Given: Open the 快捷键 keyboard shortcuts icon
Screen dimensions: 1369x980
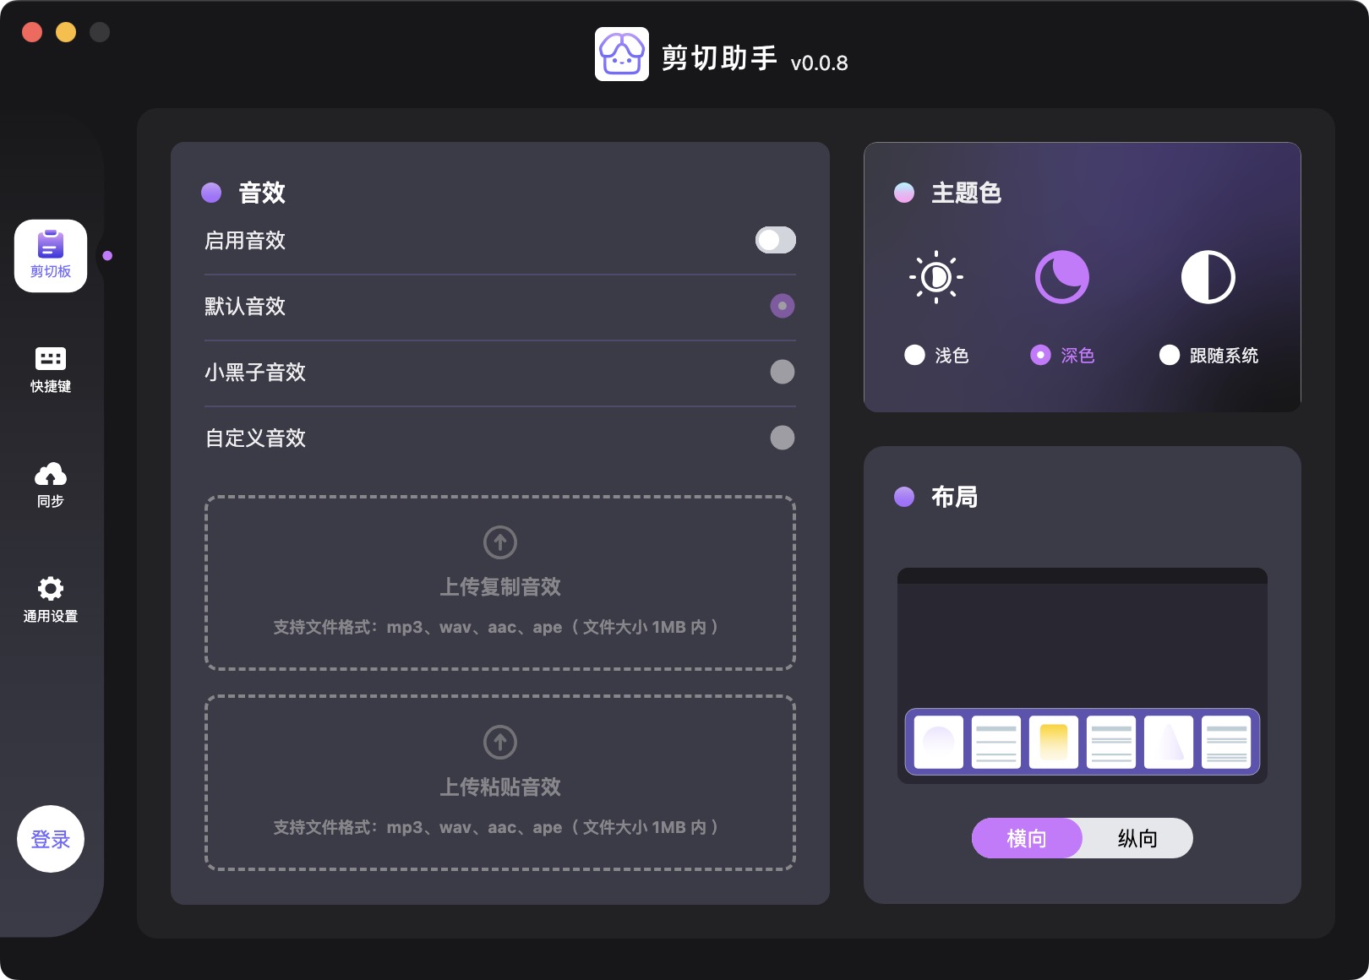Looking at the screenshot, I should 51,369.
